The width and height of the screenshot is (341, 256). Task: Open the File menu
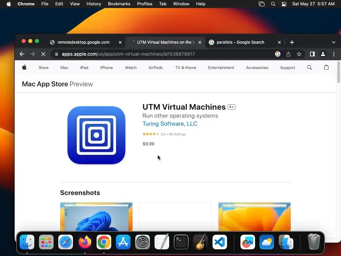(x=45, y=4)
